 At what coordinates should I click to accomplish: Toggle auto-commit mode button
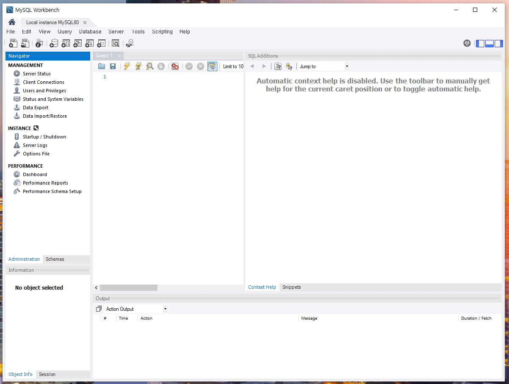(212, 66)
